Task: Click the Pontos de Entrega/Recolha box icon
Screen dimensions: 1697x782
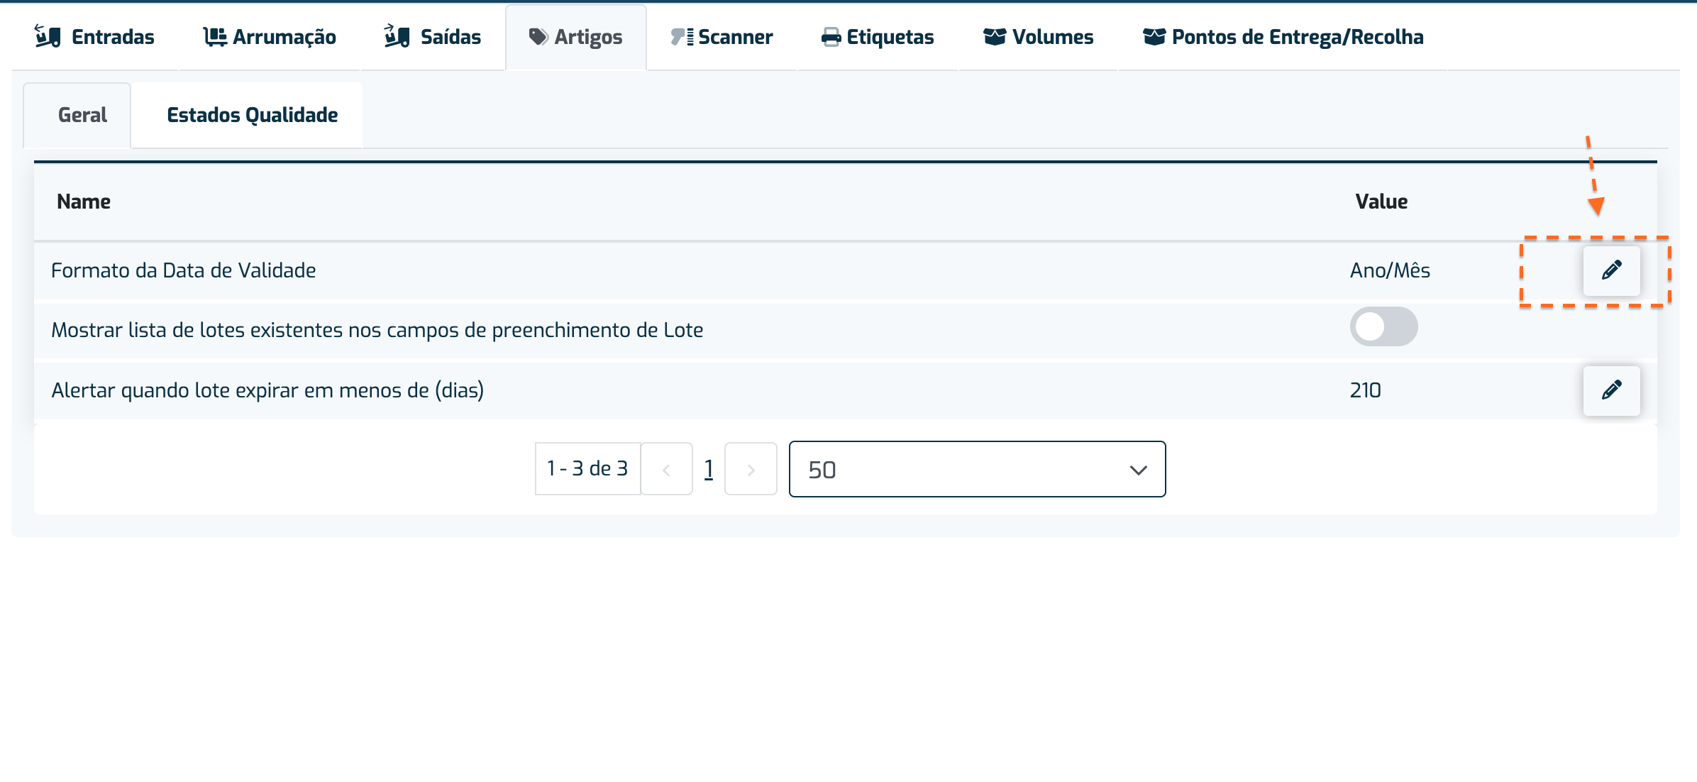Action: [x=1154, y=37]
